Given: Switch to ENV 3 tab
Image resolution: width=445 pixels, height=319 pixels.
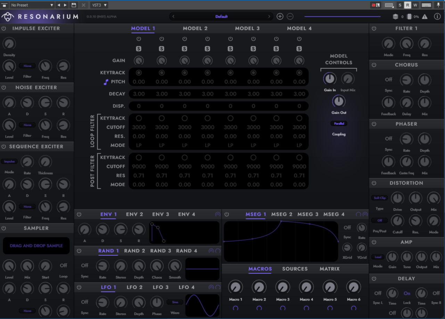Looking at the screenshot, I should click(x=160, y=214).
